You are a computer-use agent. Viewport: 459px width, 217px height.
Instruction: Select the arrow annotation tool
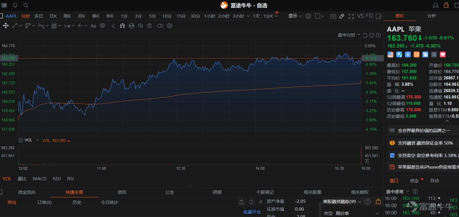(80, 26)
